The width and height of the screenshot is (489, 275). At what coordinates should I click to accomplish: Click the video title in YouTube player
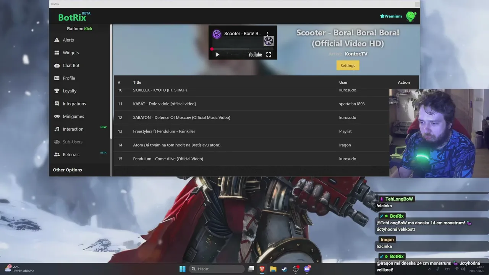pos(243,34)
